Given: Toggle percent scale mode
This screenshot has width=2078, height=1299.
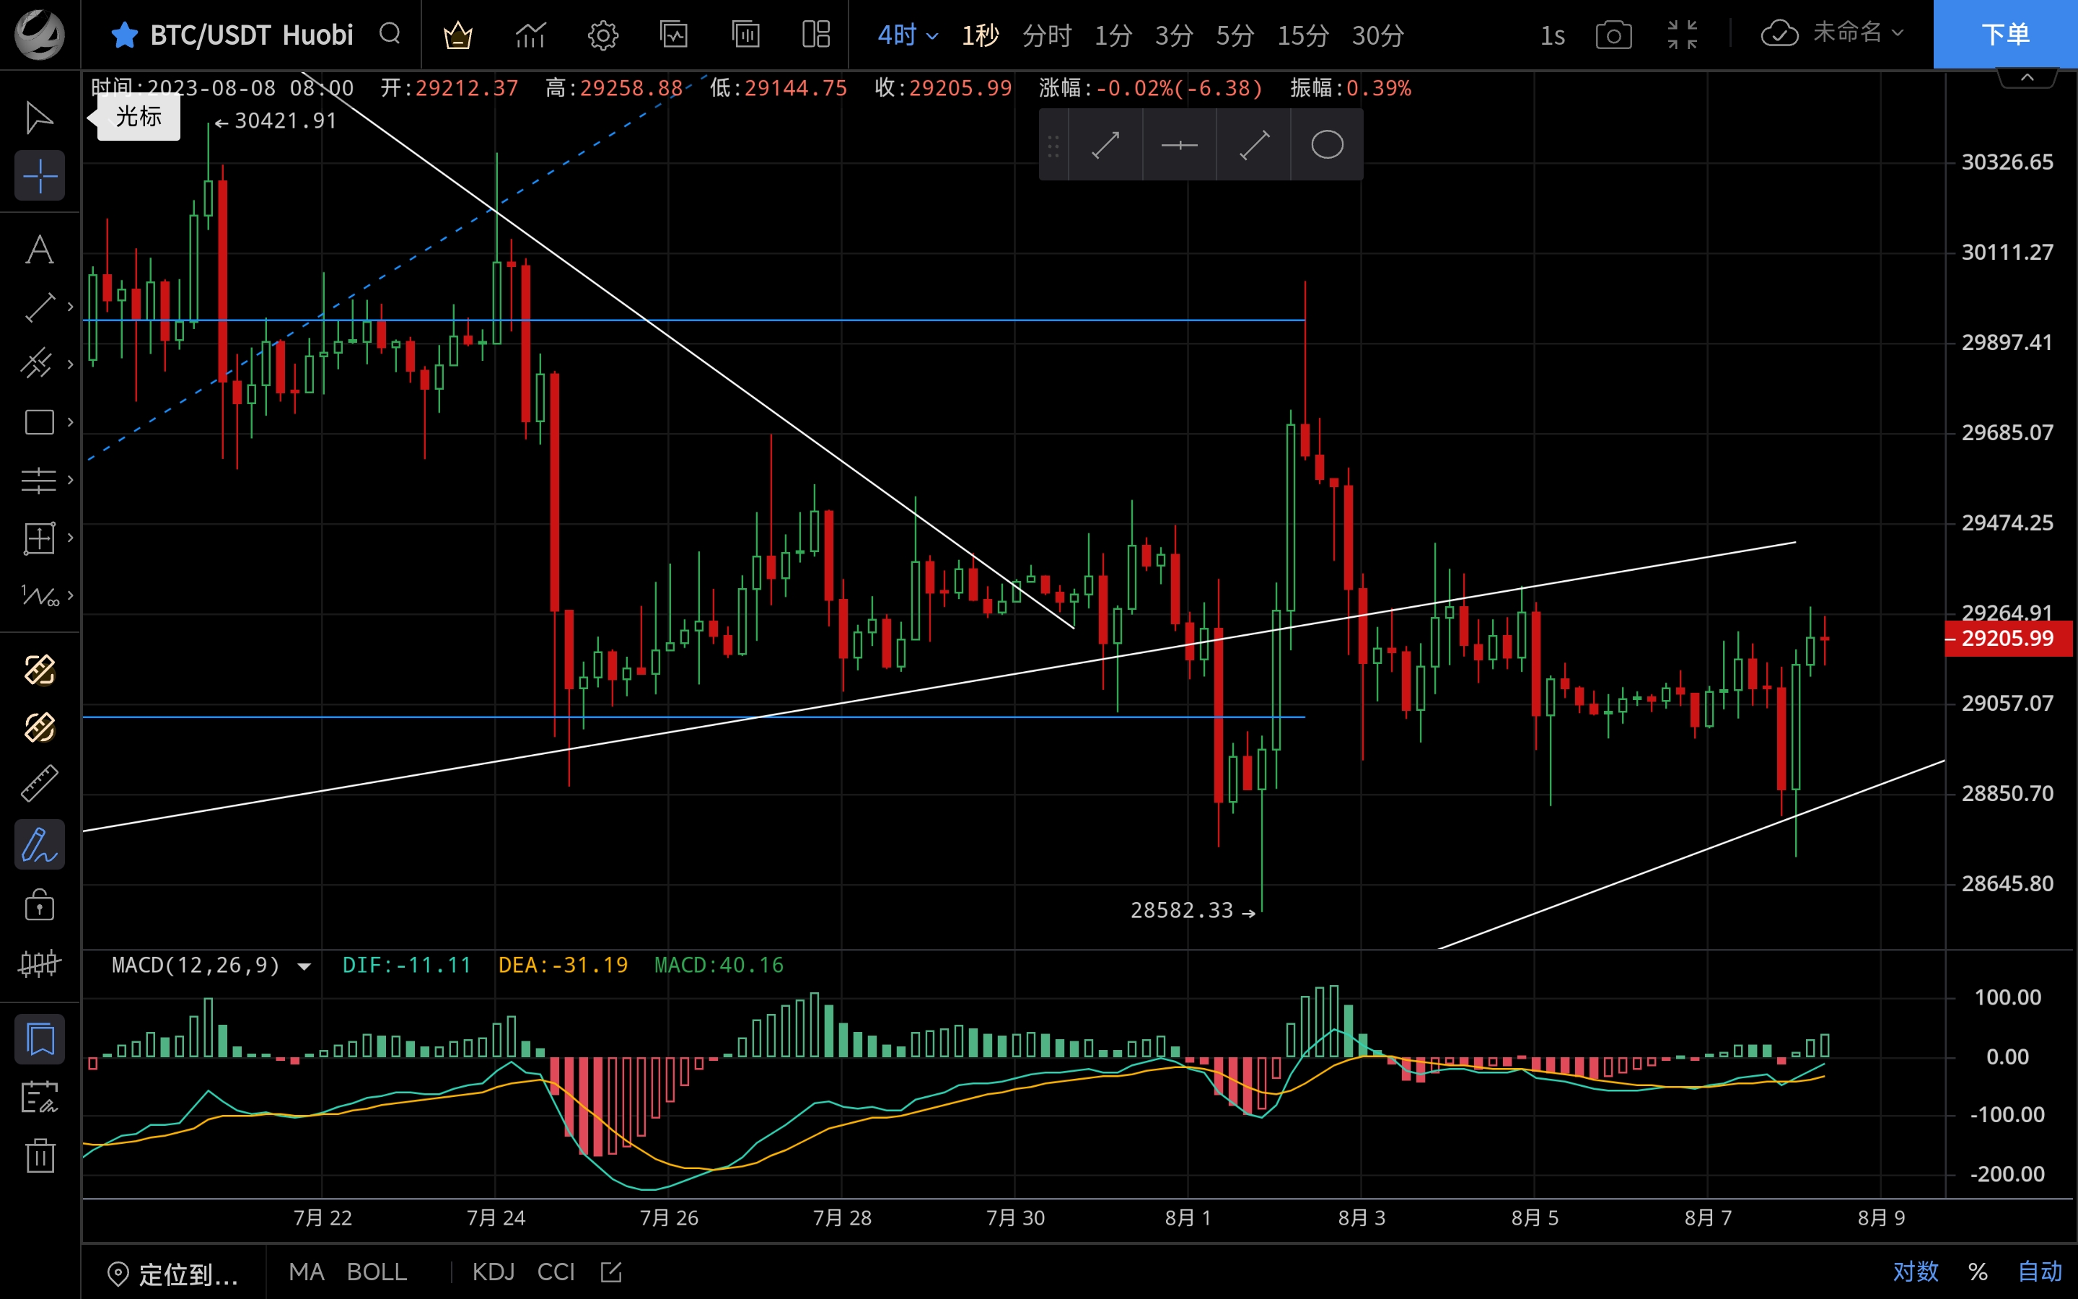Looking at the screenshot, I should coord(1978,1272).
